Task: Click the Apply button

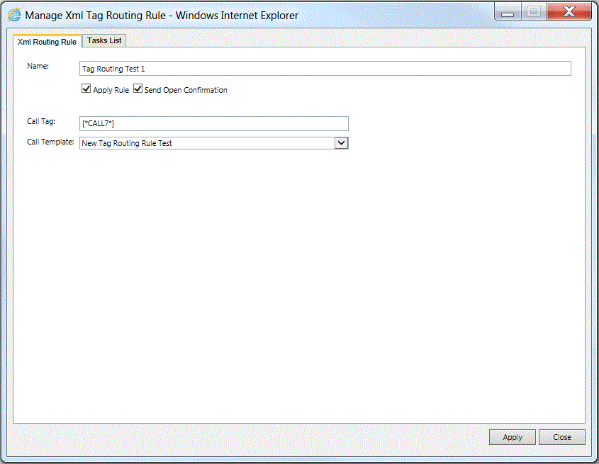Action: click(512, 436)
